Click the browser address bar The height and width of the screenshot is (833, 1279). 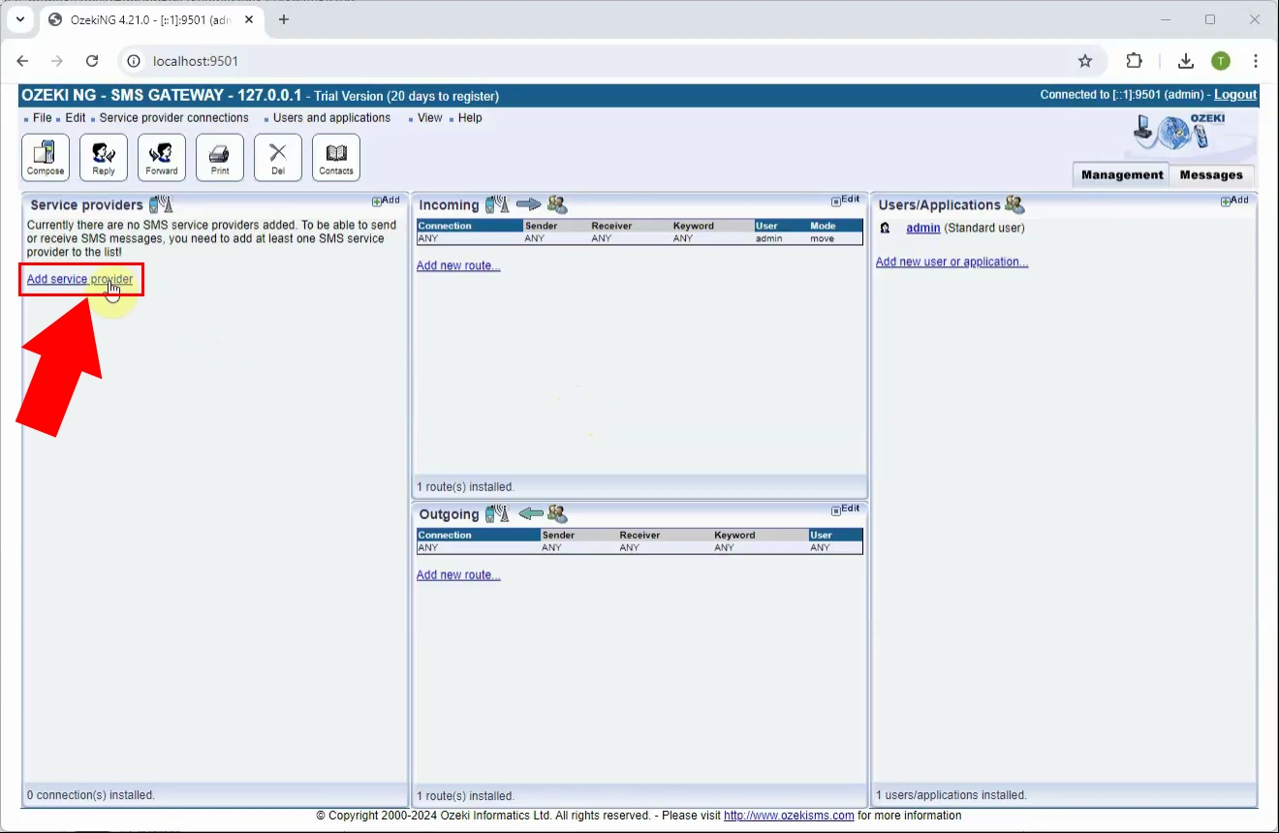610,61
